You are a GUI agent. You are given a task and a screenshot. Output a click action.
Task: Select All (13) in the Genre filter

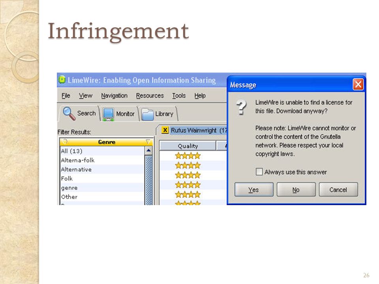click(102, 151)
